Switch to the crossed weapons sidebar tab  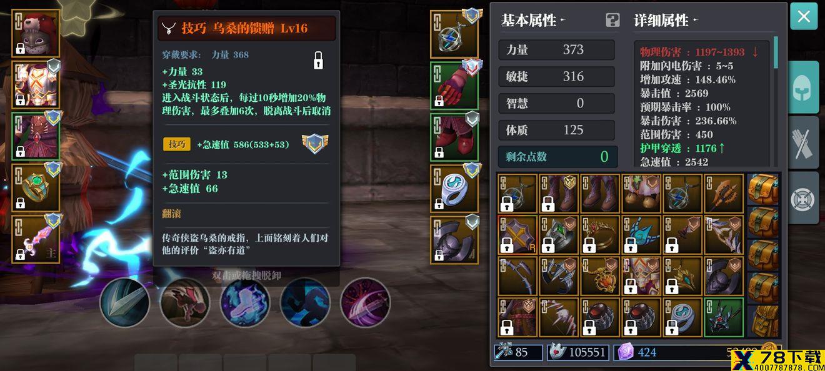[804, 143]
